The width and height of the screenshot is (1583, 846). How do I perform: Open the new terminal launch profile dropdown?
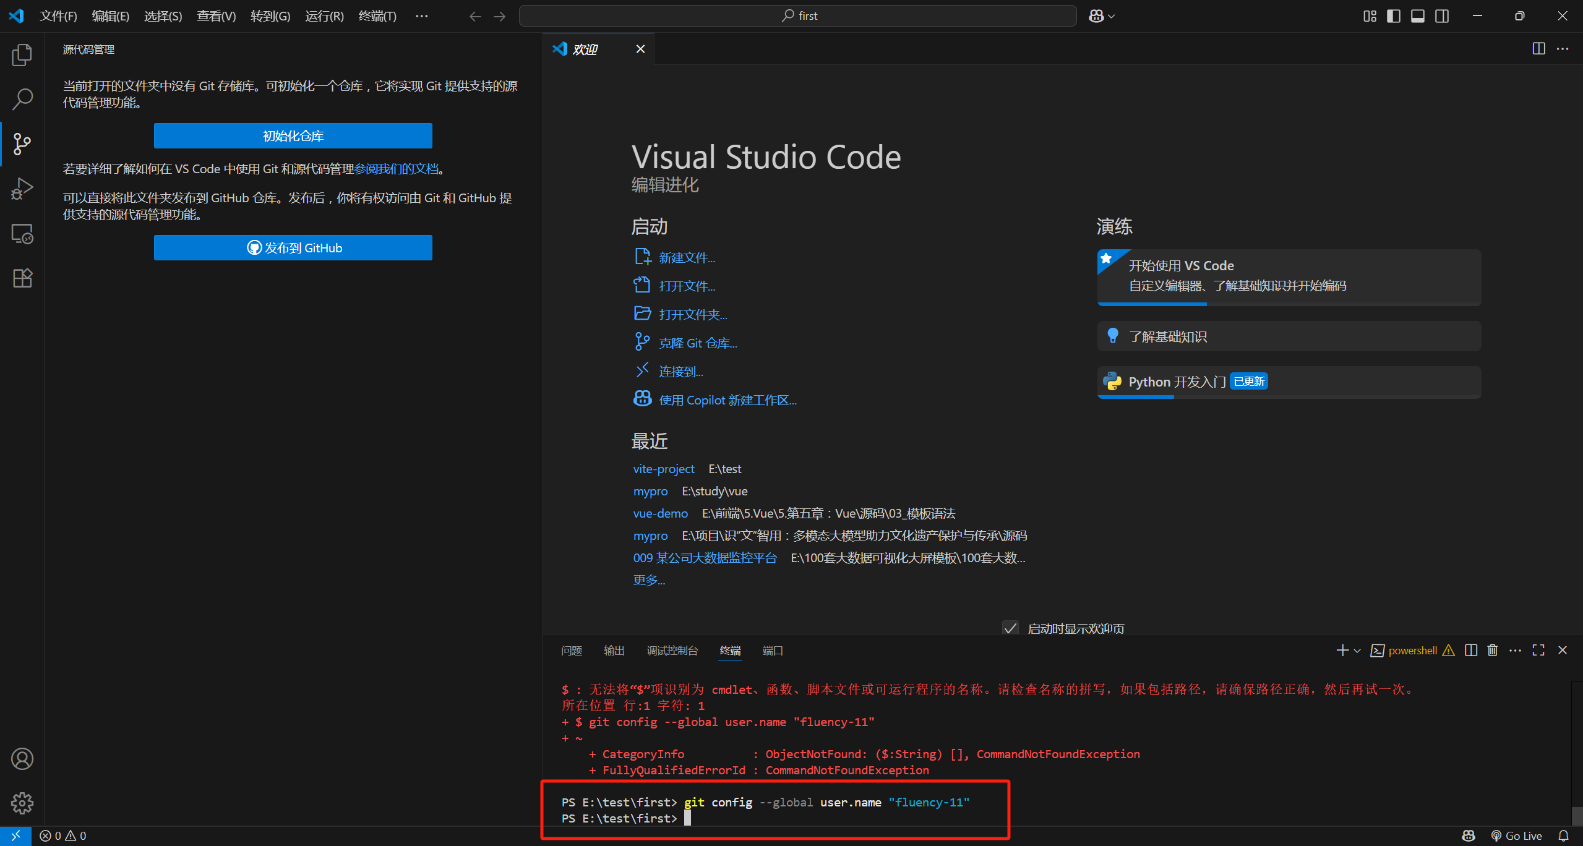coord(1356,650)
